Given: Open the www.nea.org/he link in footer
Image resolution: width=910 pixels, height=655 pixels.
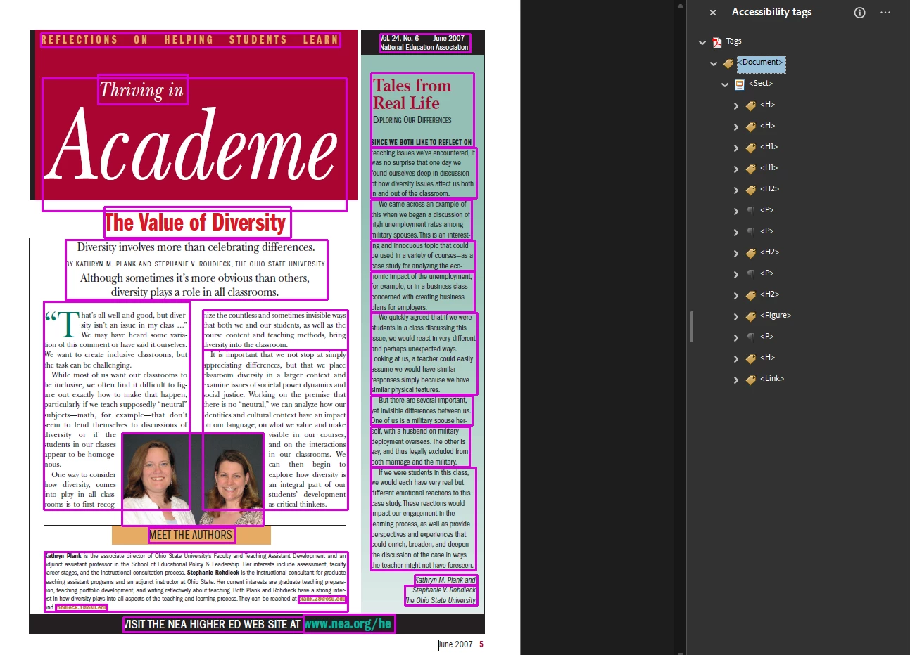Looking at the screenshot, I should (x=348, y=623).
